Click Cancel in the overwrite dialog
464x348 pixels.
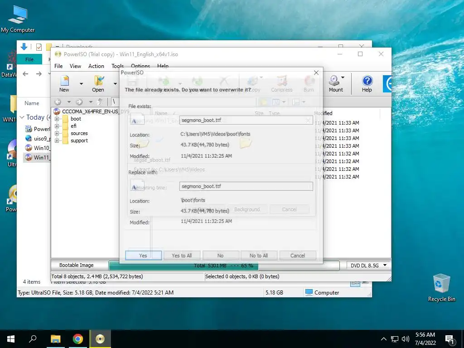(297, 256)
